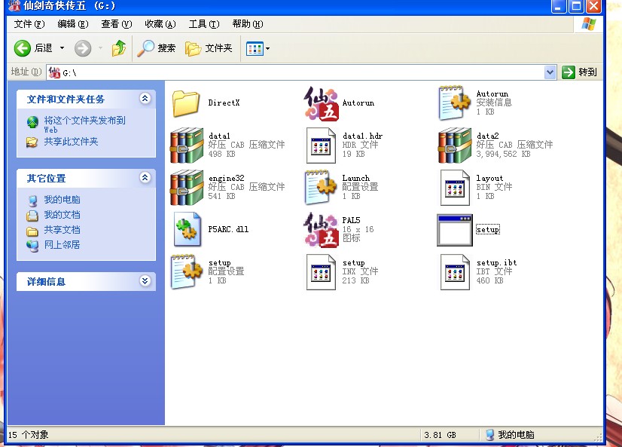Click the 3.81 GB status bar entry
The width and height of the screenshot is (622, 447).
tap(440, 435)
